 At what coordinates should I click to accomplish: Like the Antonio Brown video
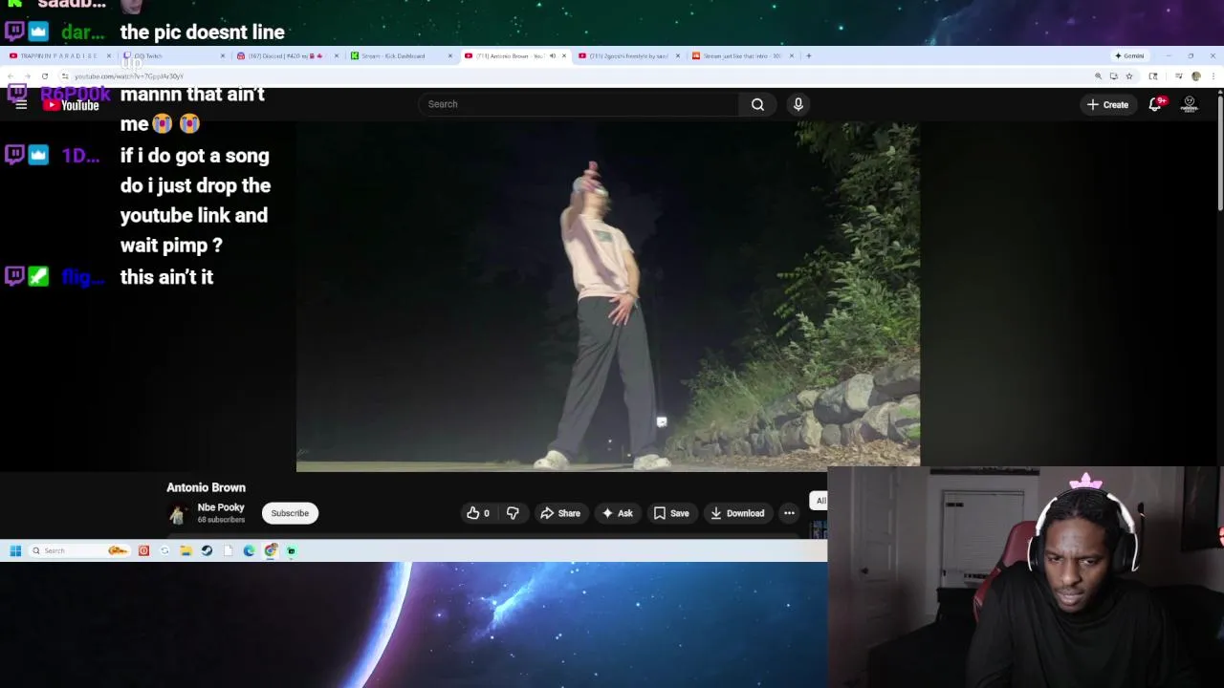click(477, 513)
